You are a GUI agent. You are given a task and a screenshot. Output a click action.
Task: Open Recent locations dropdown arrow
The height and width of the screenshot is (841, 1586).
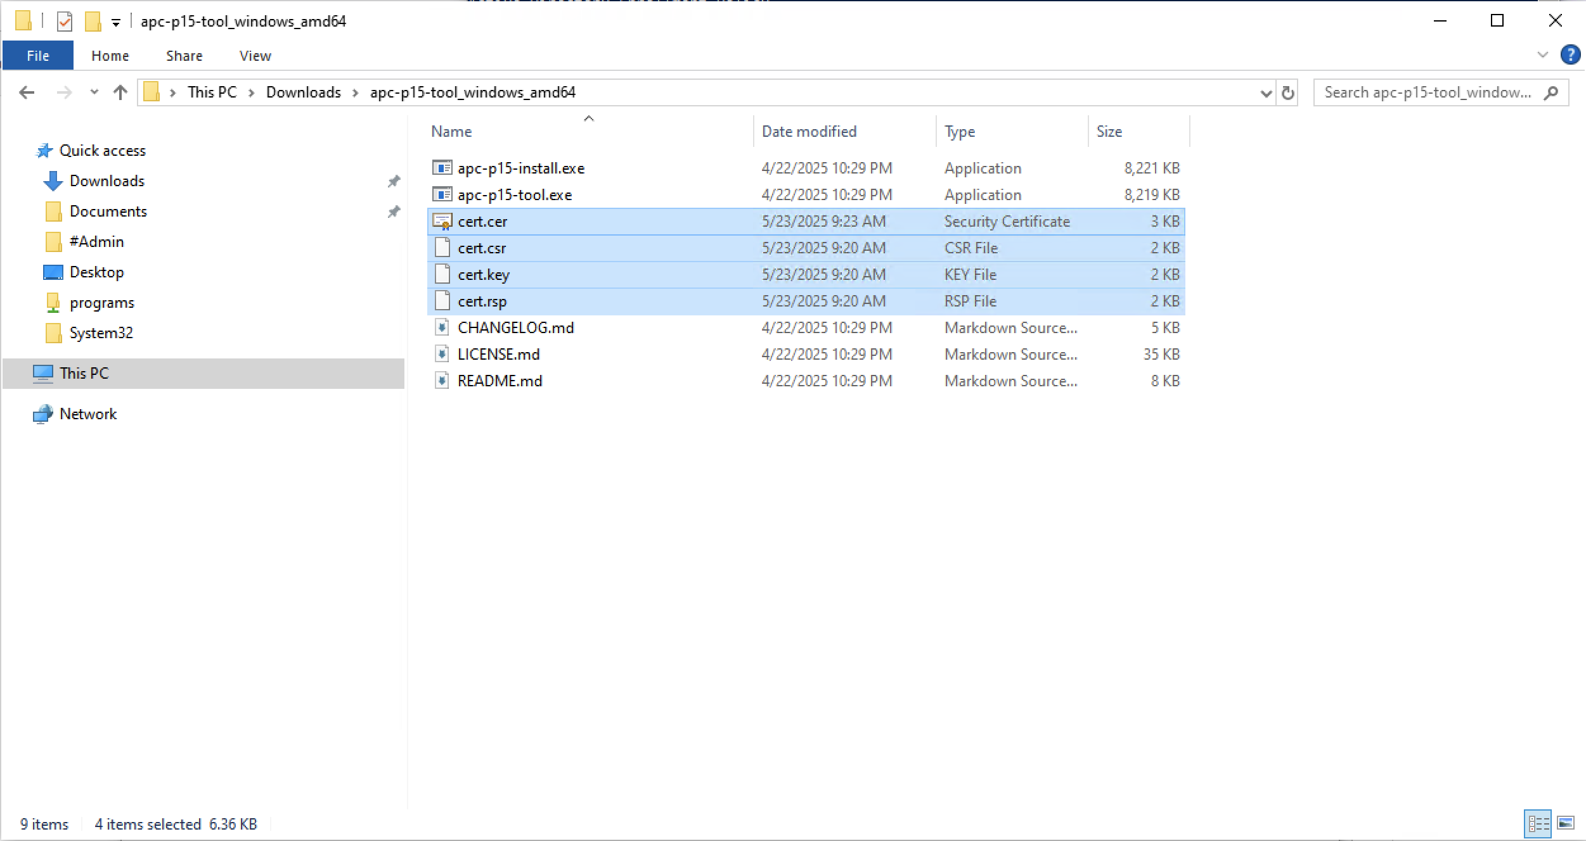(94, 92)
